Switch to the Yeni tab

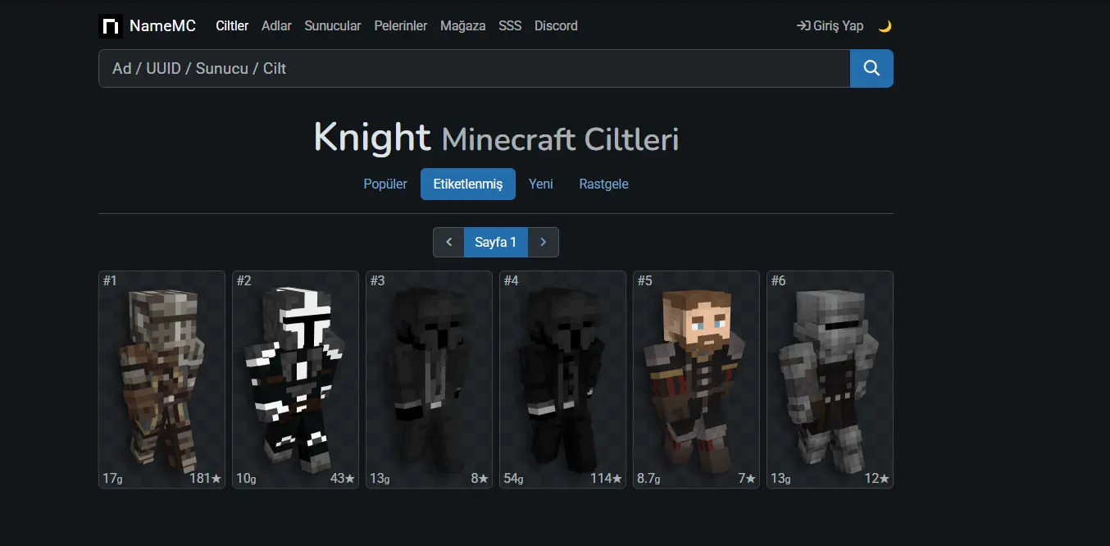[x=541, y=184]
